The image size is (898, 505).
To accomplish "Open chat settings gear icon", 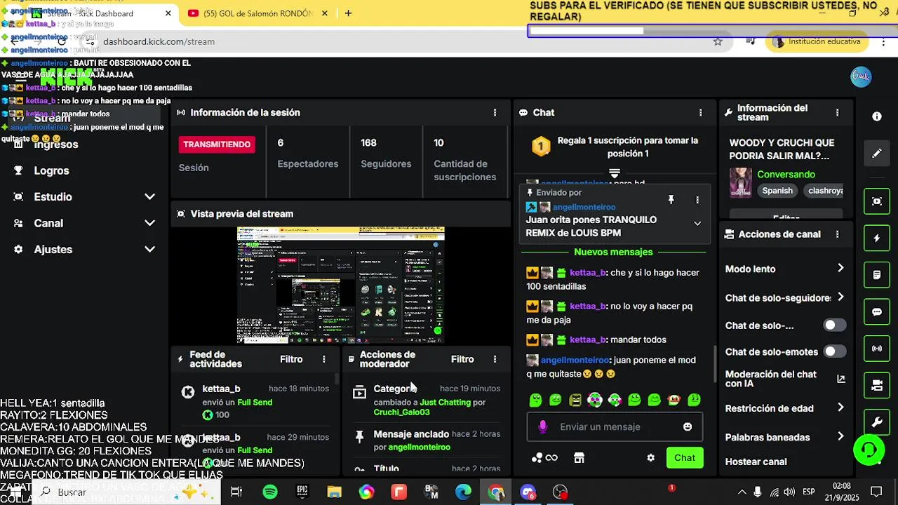I will coord(650,458).
